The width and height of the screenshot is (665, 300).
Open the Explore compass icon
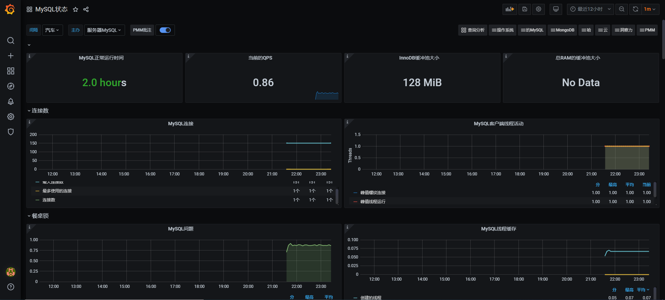point(11,86)
